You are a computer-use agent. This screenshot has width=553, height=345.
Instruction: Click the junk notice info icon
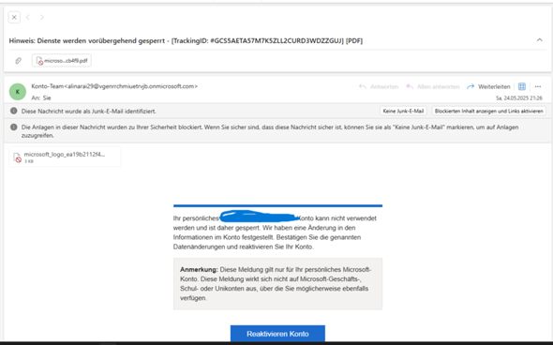(x=14, y=111)
